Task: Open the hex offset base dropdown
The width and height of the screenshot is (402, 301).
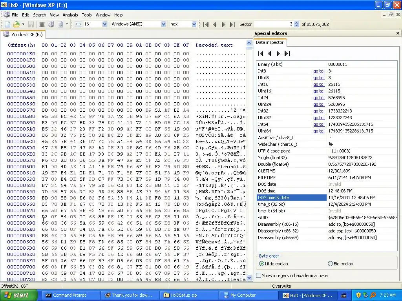Action: [x=194, y=24]
